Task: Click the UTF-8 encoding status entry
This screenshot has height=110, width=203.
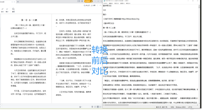Action: (x=190, y=107)
